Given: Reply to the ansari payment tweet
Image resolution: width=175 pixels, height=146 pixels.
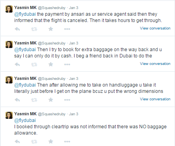Looking at the screenshot, I should pos(17,29).
